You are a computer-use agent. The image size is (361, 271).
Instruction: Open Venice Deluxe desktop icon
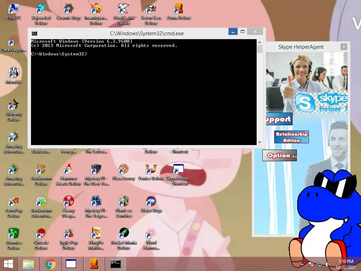pos(151,172)
